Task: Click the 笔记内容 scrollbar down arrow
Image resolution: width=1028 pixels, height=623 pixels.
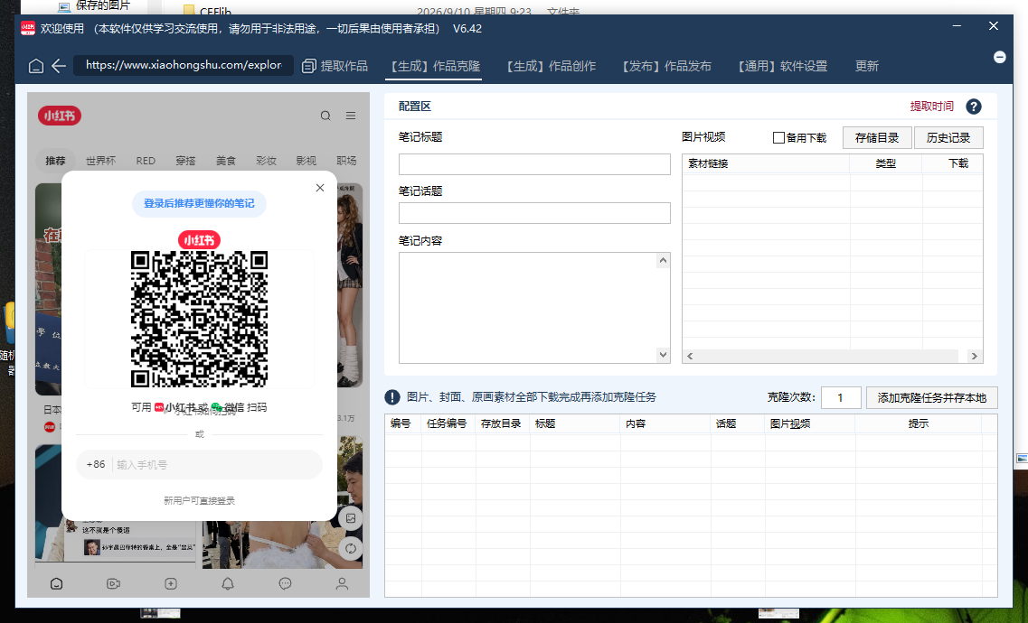Action: pos(664,355)
